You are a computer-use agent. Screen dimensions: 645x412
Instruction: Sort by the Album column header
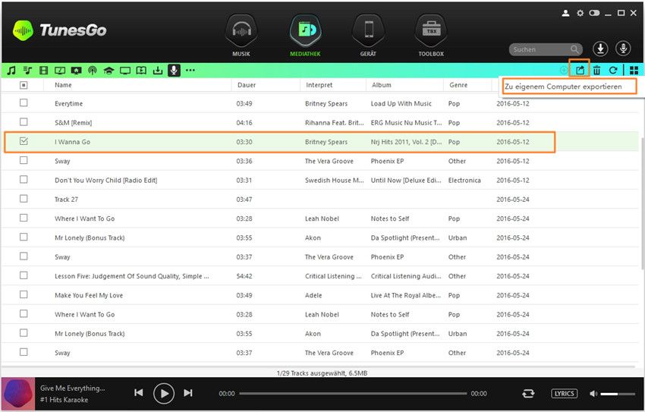(x=382, y=85)
